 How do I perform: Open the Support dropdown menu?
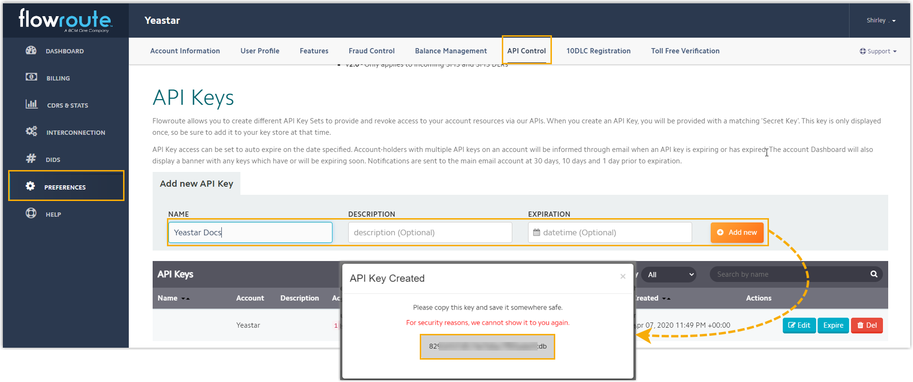[878, 51]
